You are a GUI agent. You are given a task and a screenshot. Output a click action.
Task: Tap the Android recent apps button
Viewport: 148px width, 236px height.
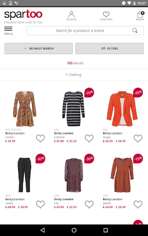pyautogui.click(x=106, y=230)
